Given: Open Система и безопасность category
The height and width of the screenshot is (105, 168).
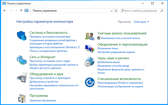Looking at the screenshot, I should 48,33.
